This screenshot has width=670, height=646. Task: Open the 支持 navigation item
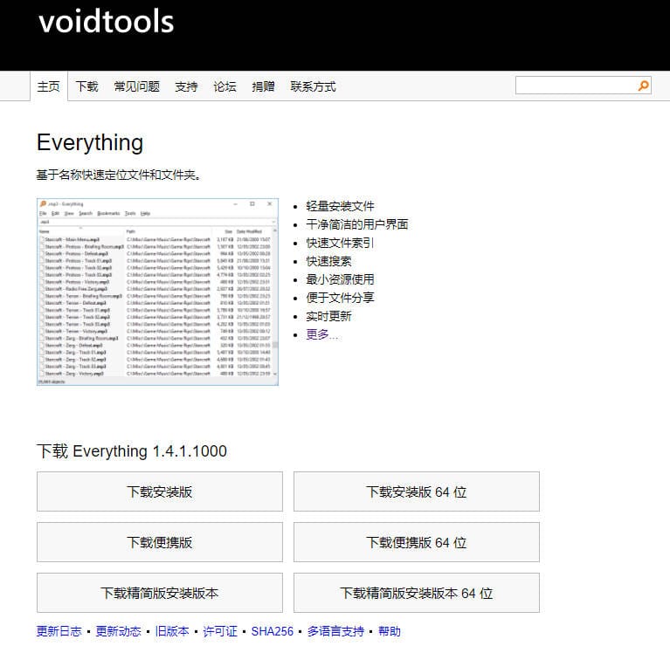tap(186, 86)
